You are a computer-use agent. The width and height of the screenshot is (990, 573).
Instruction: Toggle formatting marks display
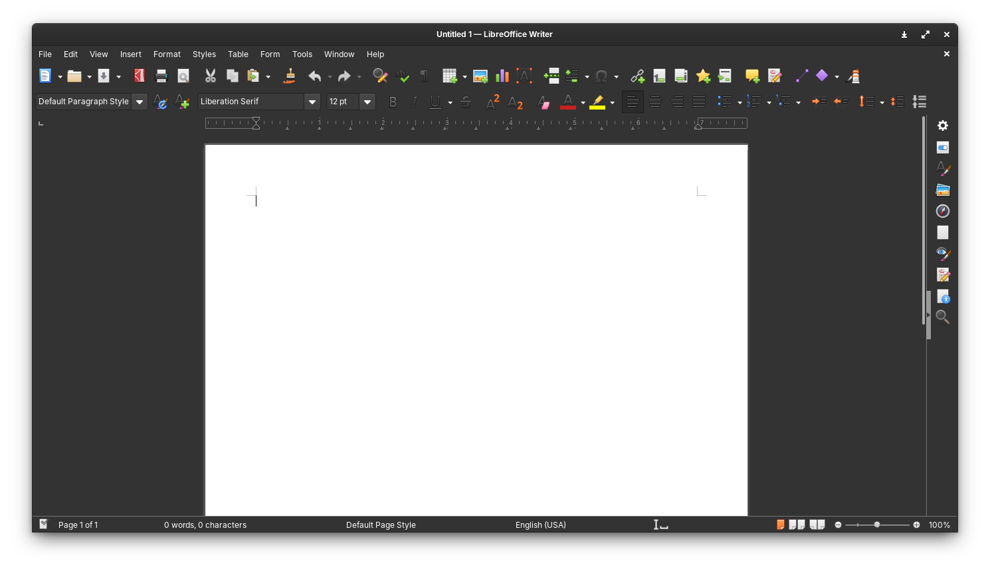coord(424,76)
